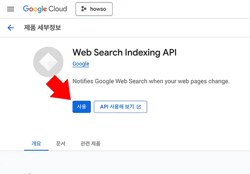Switch to the 문서 documentation tab
The width and height of the screenshot is (250, 174).
(x=61, y=144)
